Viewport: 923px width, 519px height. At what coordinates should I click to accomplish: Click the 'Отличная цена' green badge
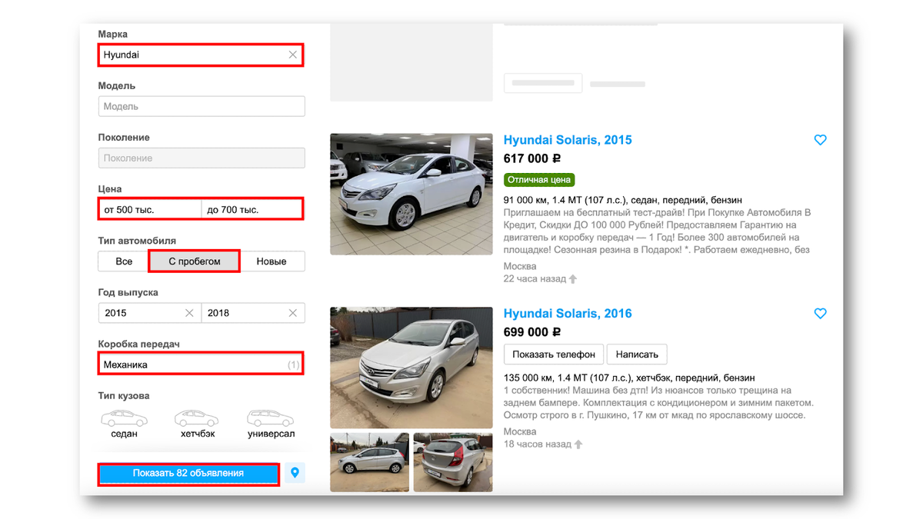pyautogui.click(x=539, y=180)
